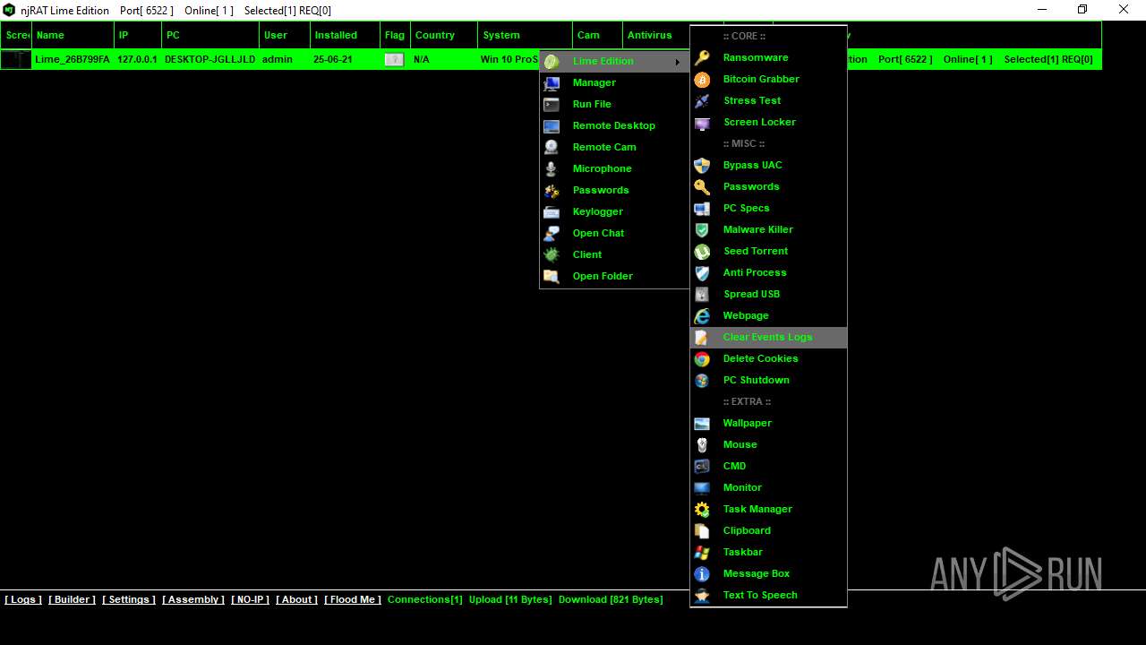Click the Remote Cam webcam icon

552,148
